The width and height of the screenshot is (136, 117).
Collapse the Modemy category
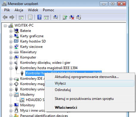click(x=11, y=95)
